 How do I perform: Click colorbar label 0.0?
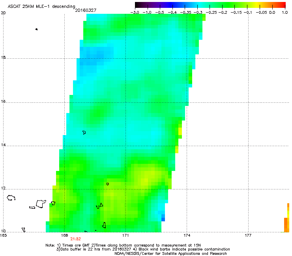coord(272,13)
